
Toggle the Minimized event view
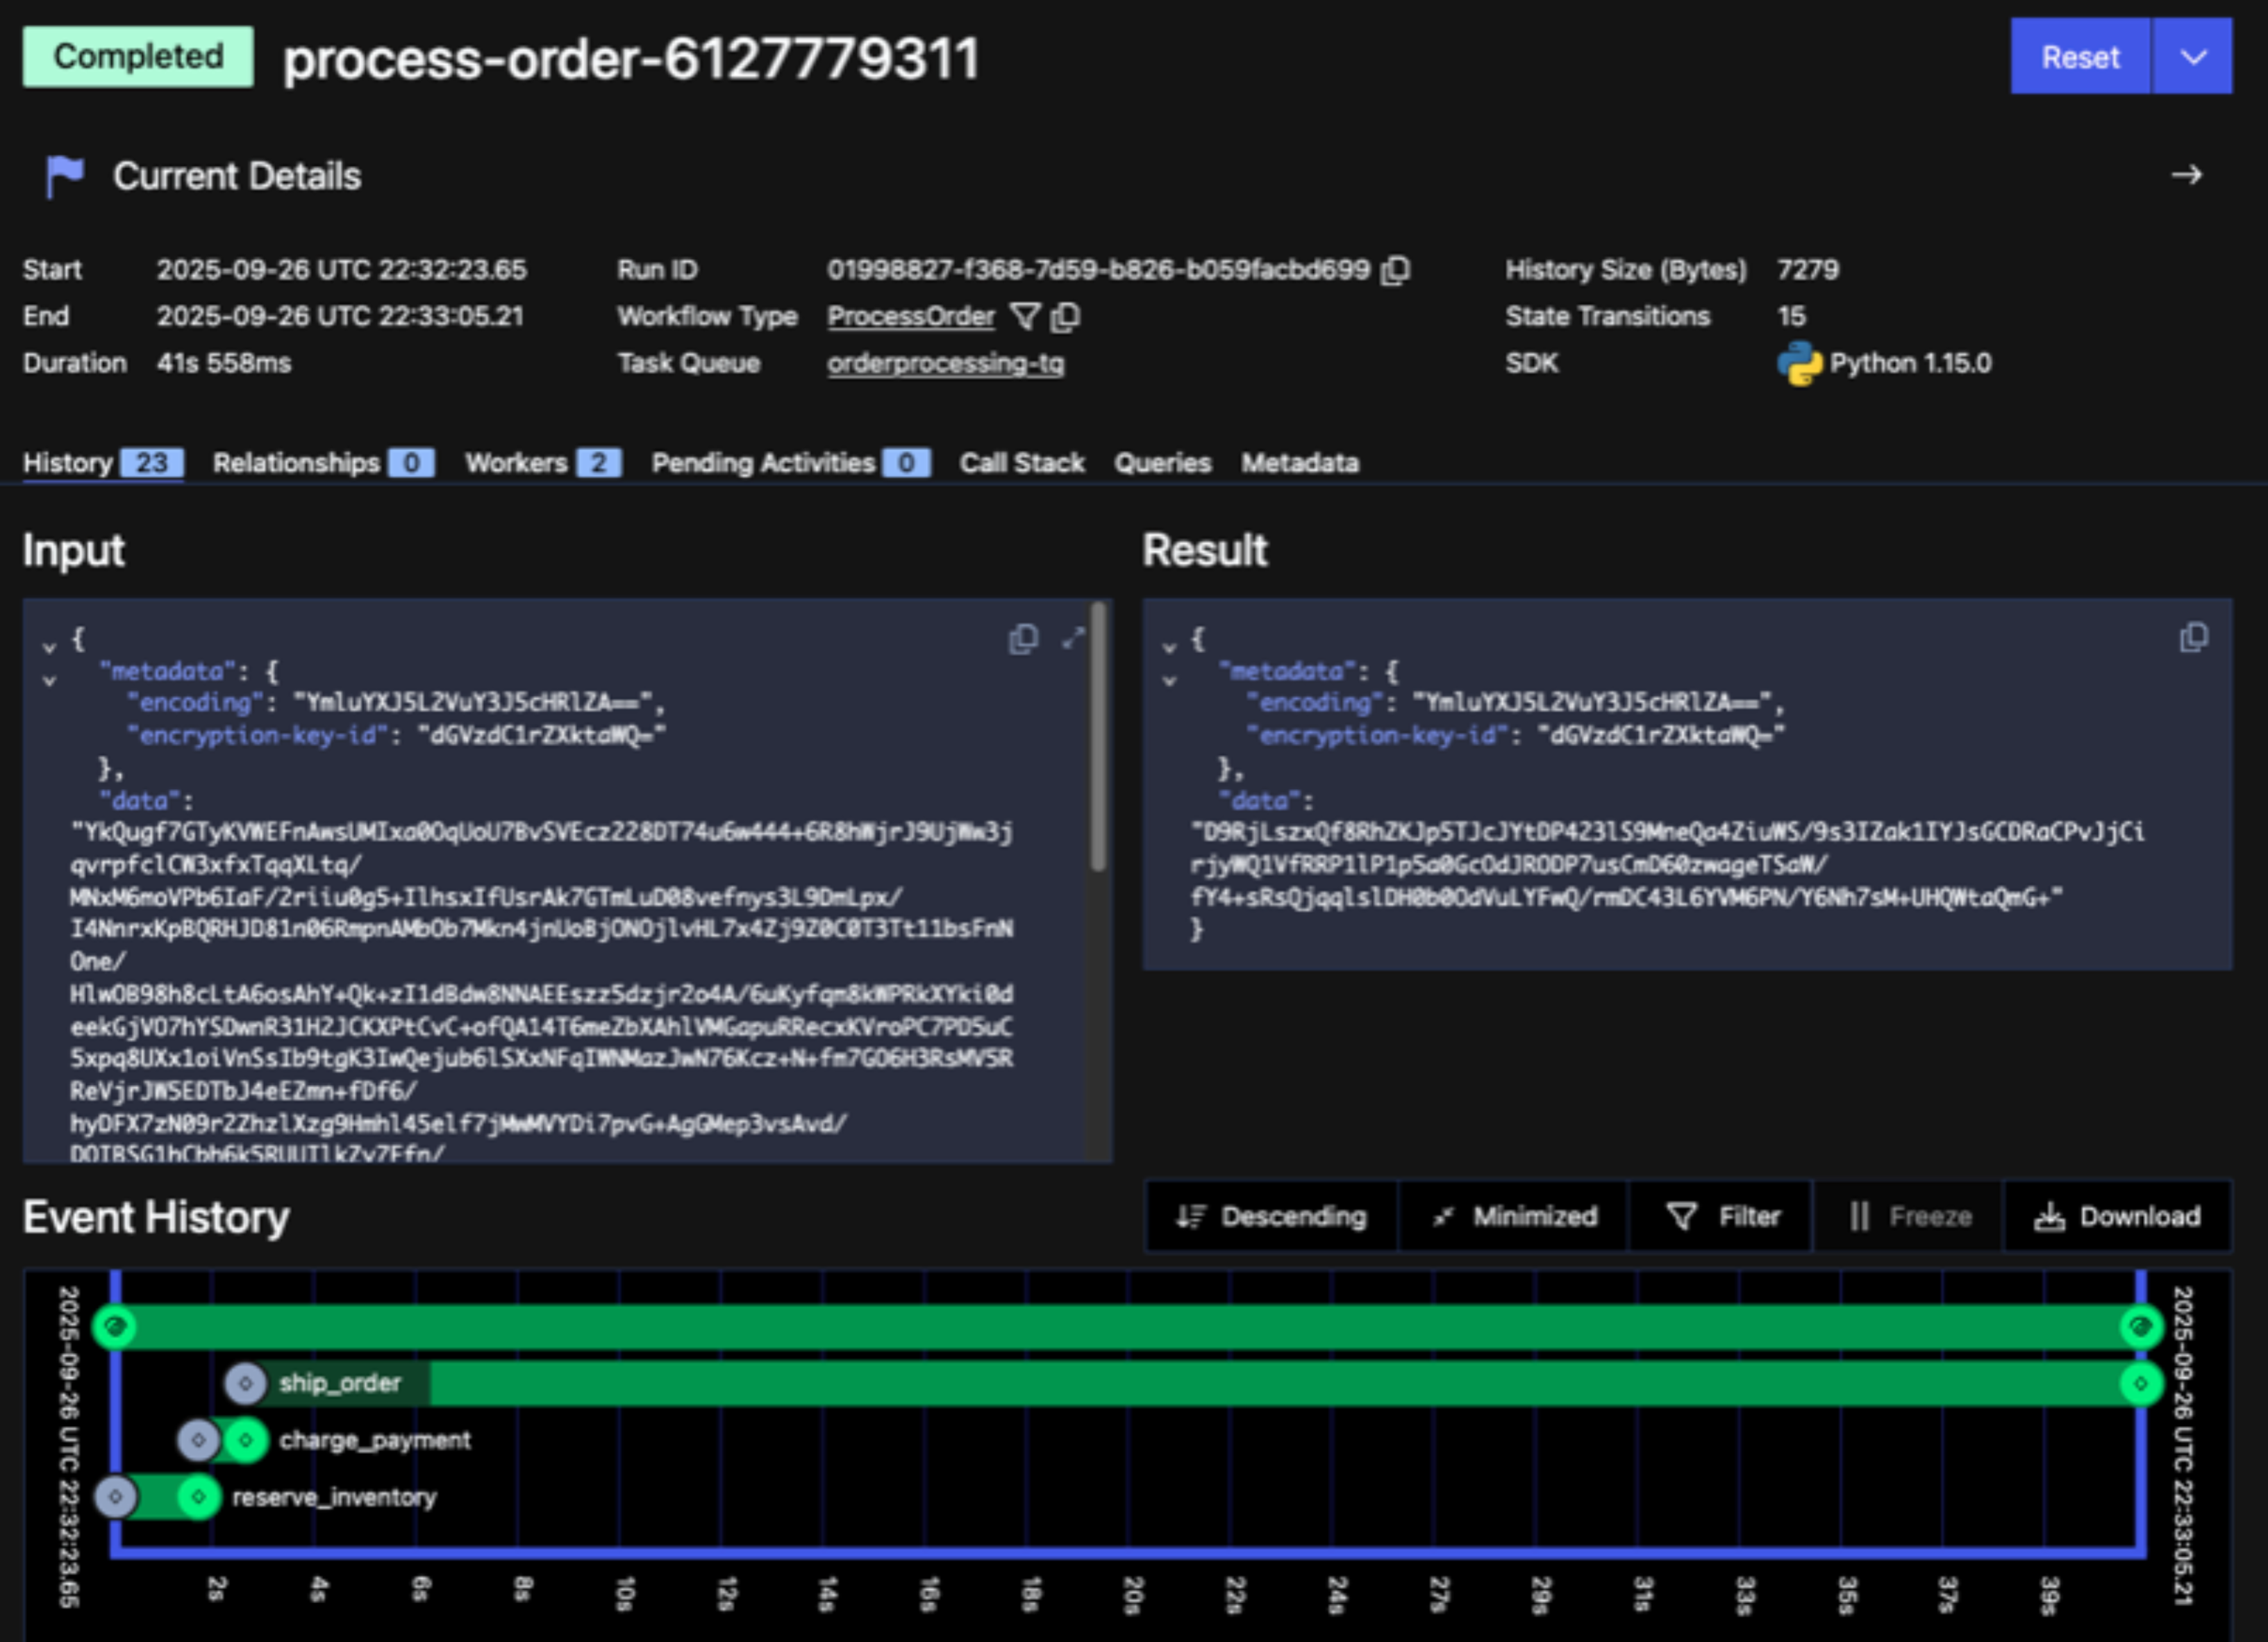click(x=1513, y=1217)
